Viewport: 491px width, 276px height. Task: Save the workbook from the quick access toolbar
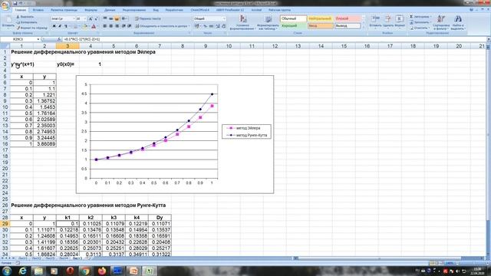[15, 3]
